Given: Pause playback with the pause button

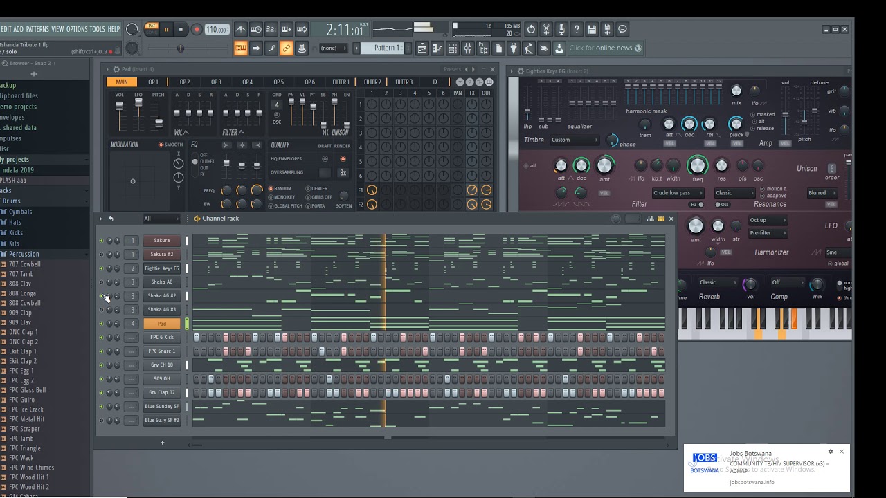Looking at the screenshot, I should [x=166, y=29].
